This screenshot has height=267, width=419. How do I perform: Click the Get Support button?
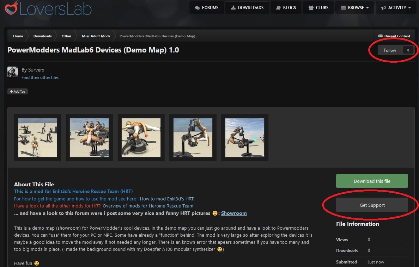click(372, 205)
